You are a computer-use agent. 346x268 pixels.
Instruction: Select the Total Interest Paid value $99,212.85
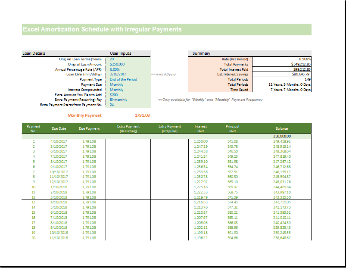coord(282,69)
